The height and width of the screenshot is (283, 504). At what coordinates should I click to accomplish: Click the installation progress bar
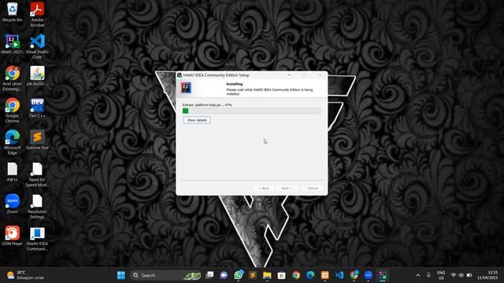pos(251,111)
